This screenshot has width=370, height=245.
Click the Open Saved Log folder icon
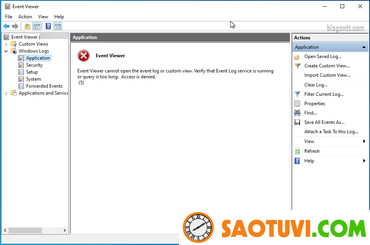tap(297, 57)
